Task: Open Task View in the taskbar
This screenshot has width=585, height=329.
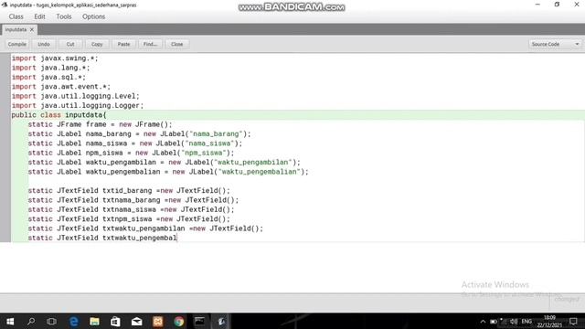Action: (x=51, y=321)
